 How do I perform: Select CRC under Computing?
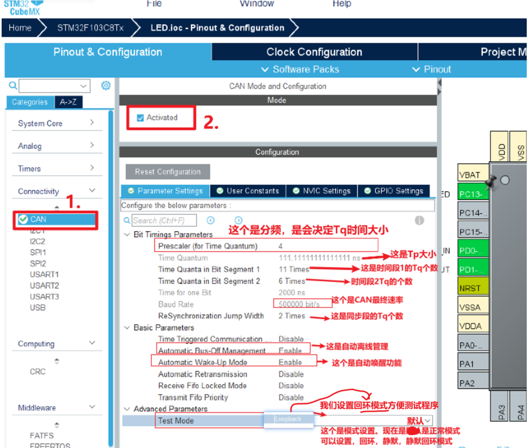point(38,372)
